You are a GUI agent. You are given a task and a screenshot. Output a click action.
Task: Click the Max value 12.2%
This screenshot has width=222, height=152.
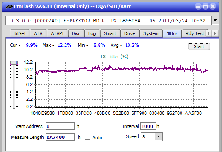pyautogui.click(x=65, y=45)
